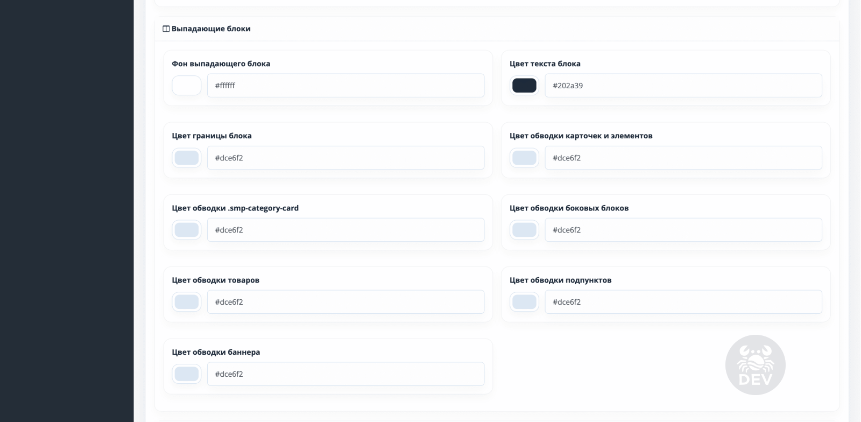Click hex input under Цвет границы блока
Viewport: 861px width, 422px height.
point(345,158)
